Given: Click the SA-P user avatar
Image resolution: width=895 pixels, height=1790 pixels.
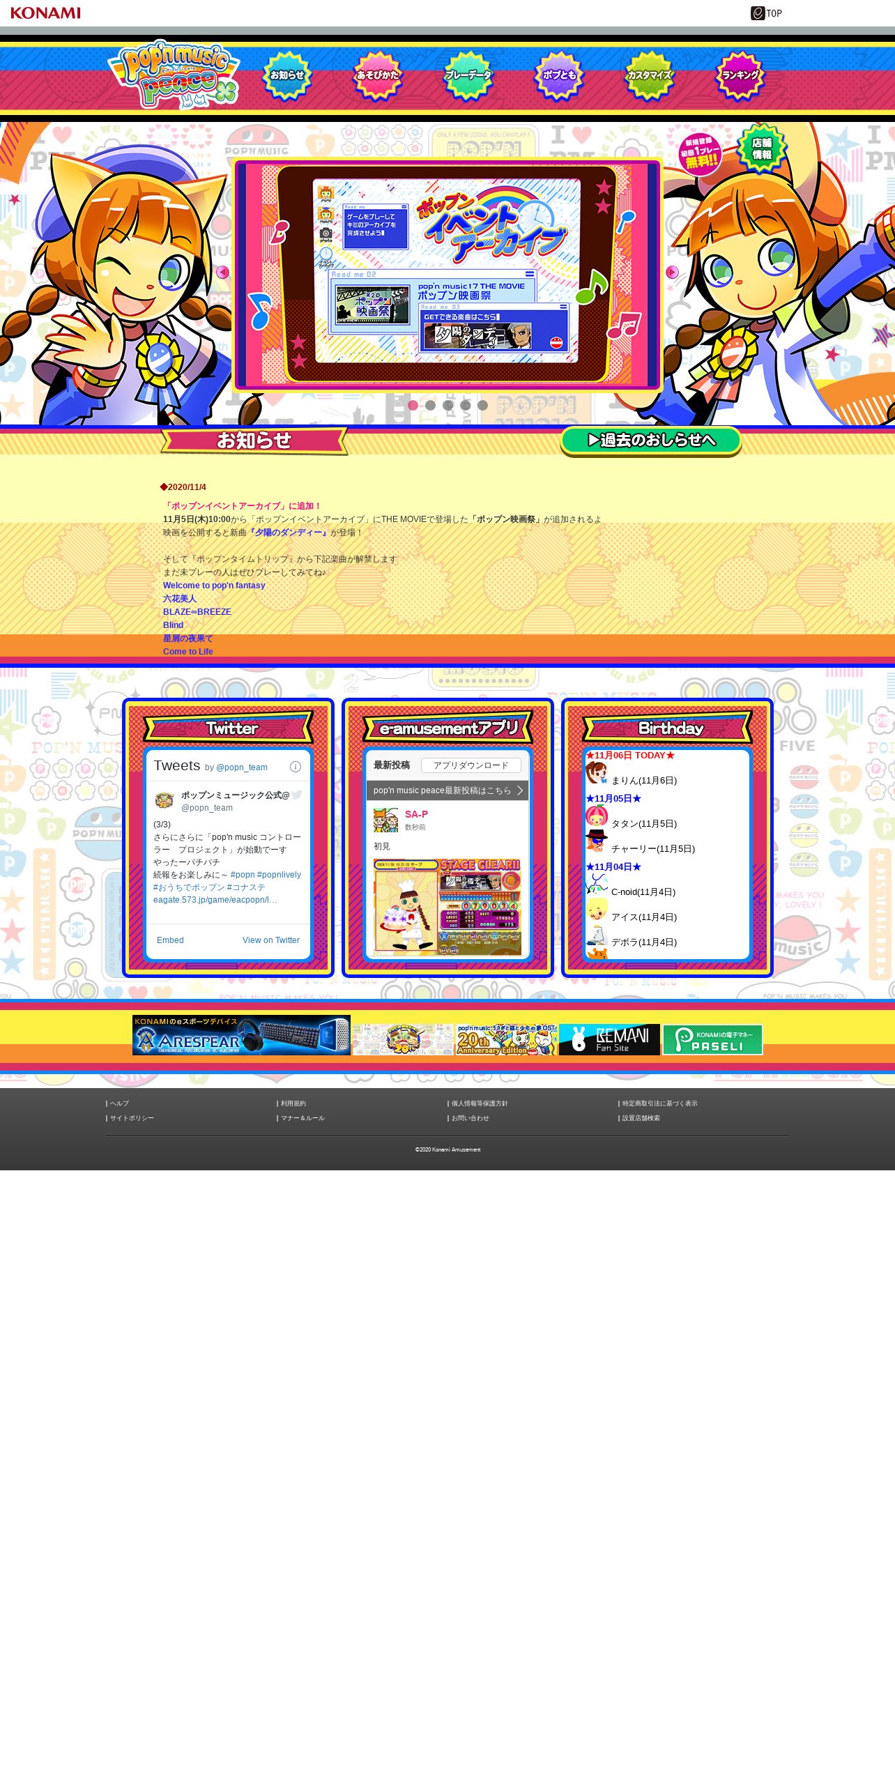Looking at the screenshot, I should coord(385,820).
